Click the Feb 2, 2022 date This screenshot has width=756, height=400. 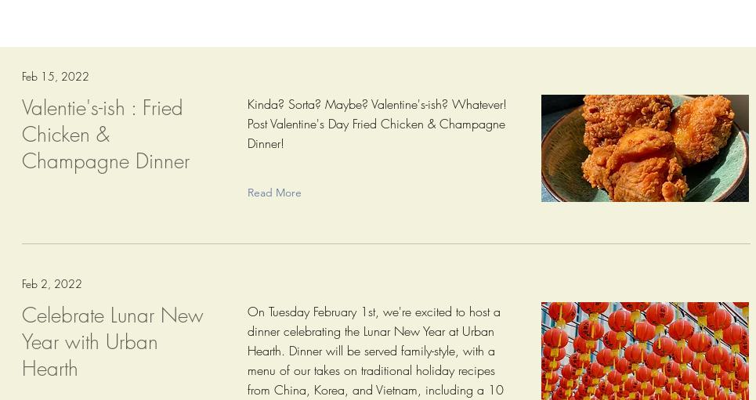click(x=52, y=284)
